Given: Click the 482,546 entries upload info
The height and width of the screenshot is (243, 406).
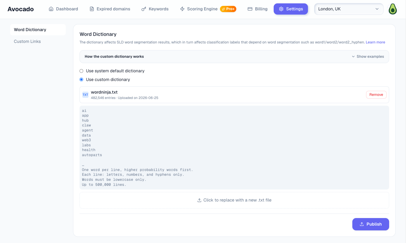Looking at the screenshot, I should click(x=124, y=98).
